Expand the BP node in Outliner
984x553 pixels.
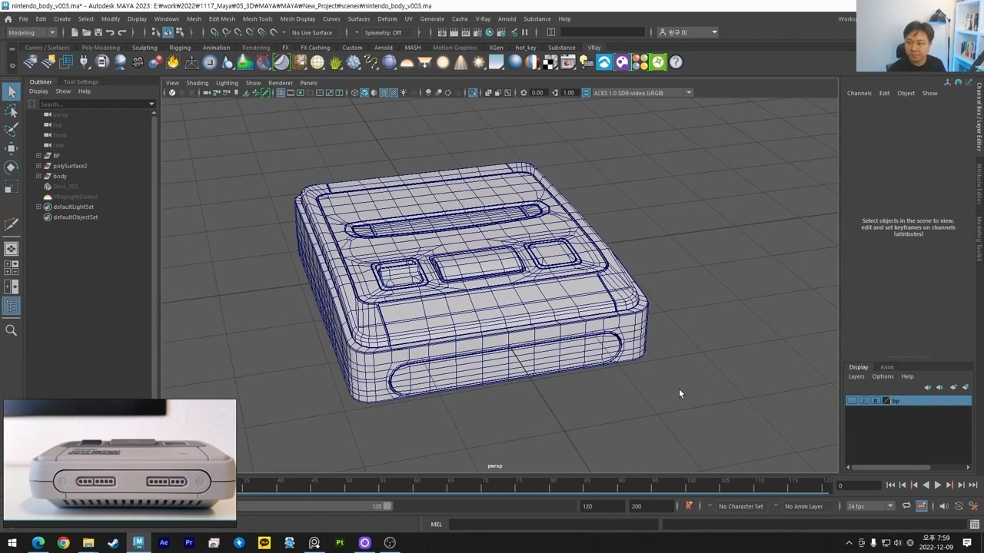click(x=38, y=155)
